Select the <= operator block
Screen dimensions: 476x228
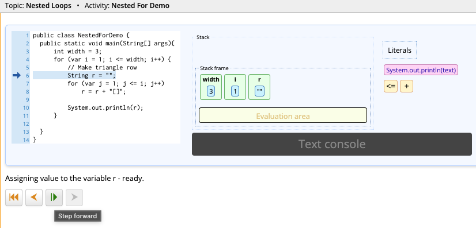click(391, 86)
